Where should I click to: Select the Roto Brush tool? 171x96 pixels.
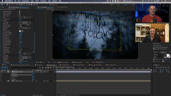point(34,5)
